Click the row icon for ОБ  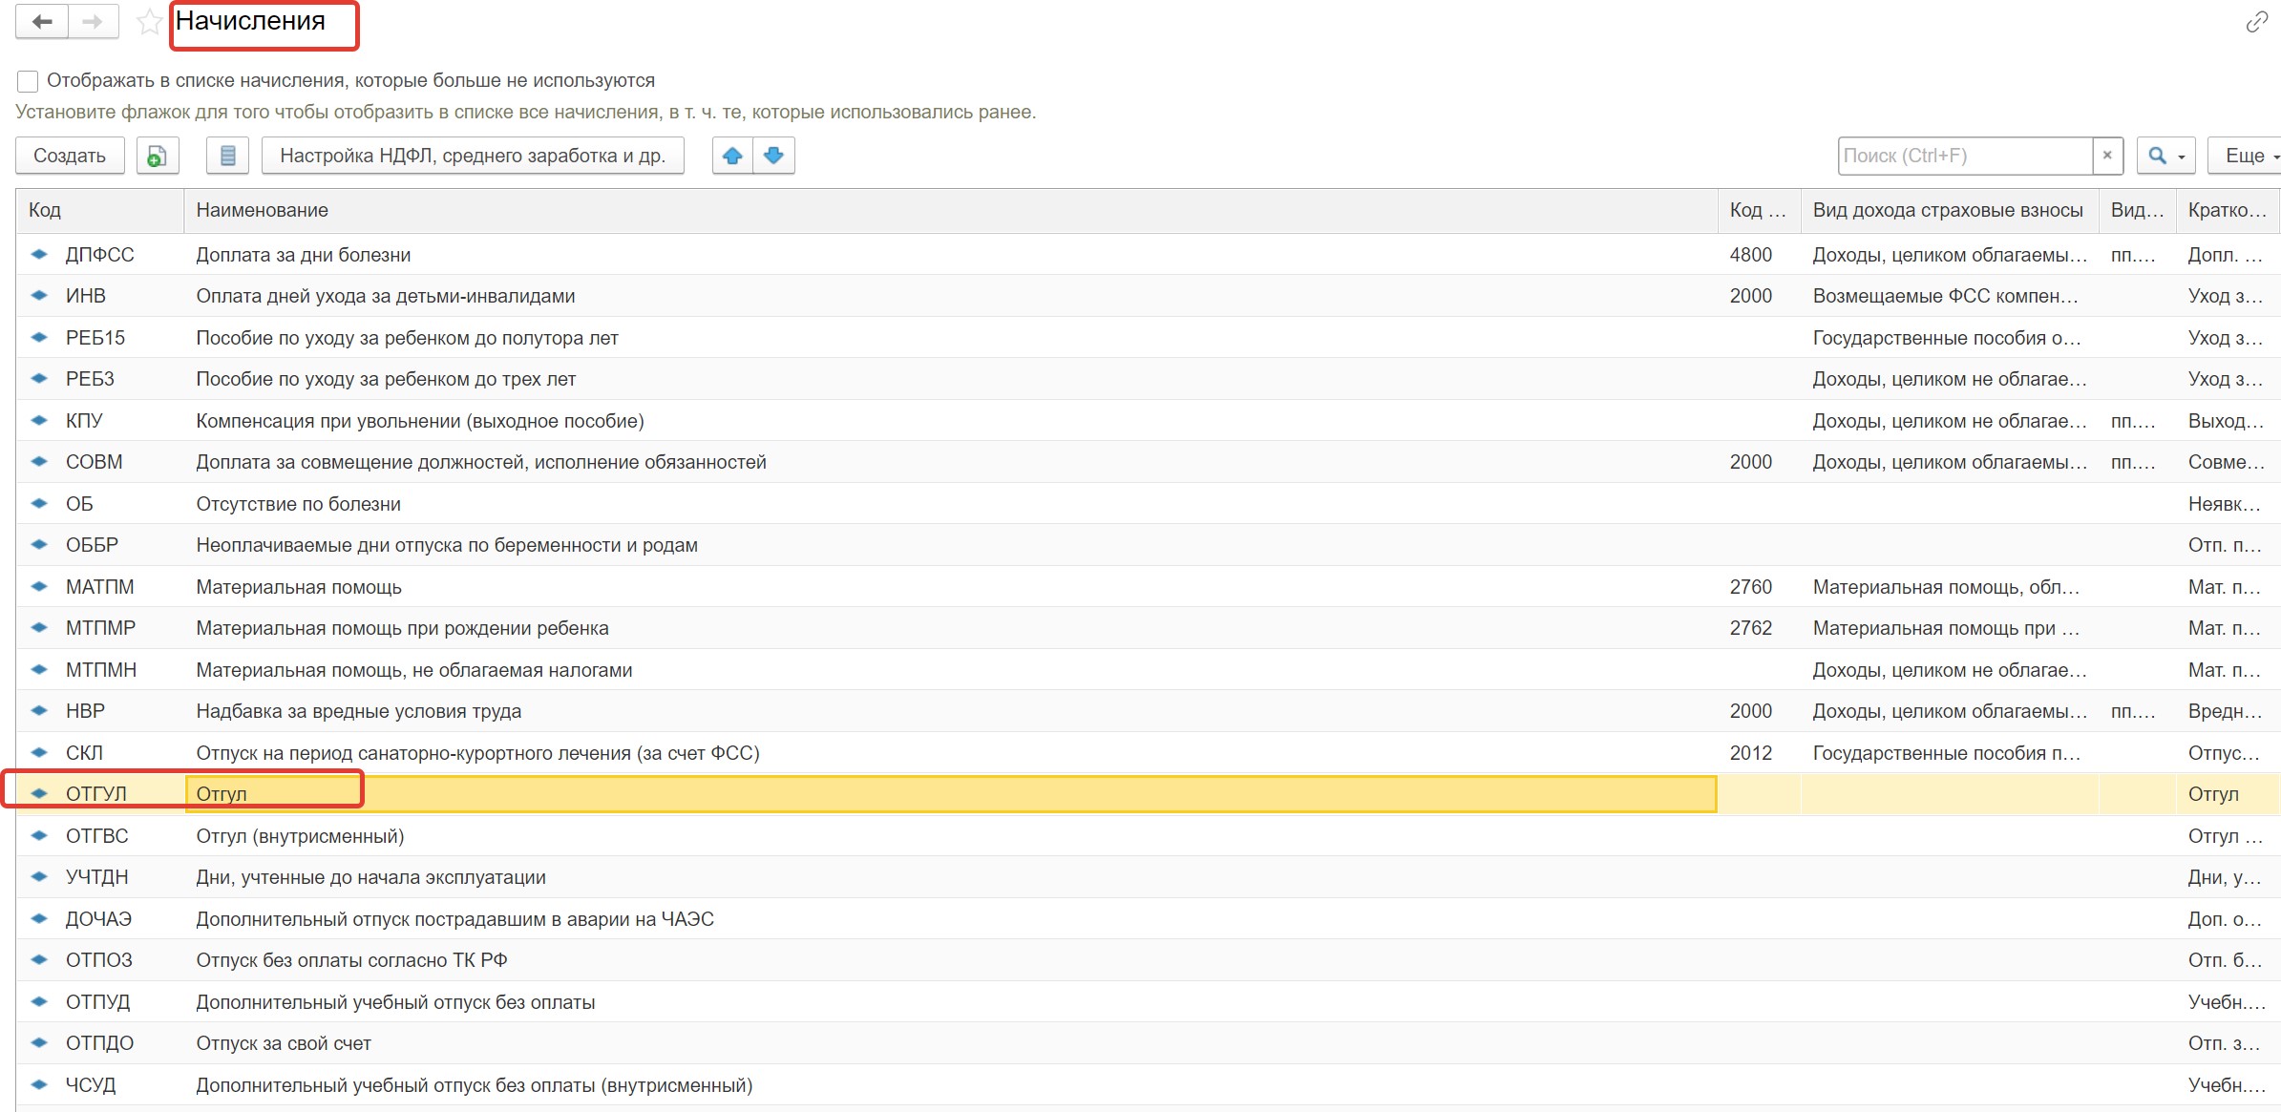click(39, 504)
